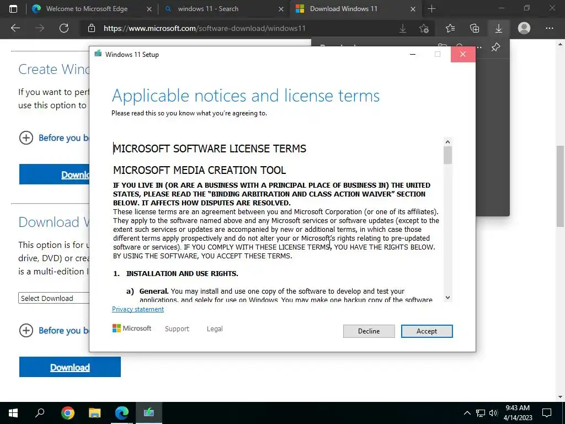565x424 pixels.
Task: Minimize the Windows 11 Setup dialog
Action: coord(413,54)
